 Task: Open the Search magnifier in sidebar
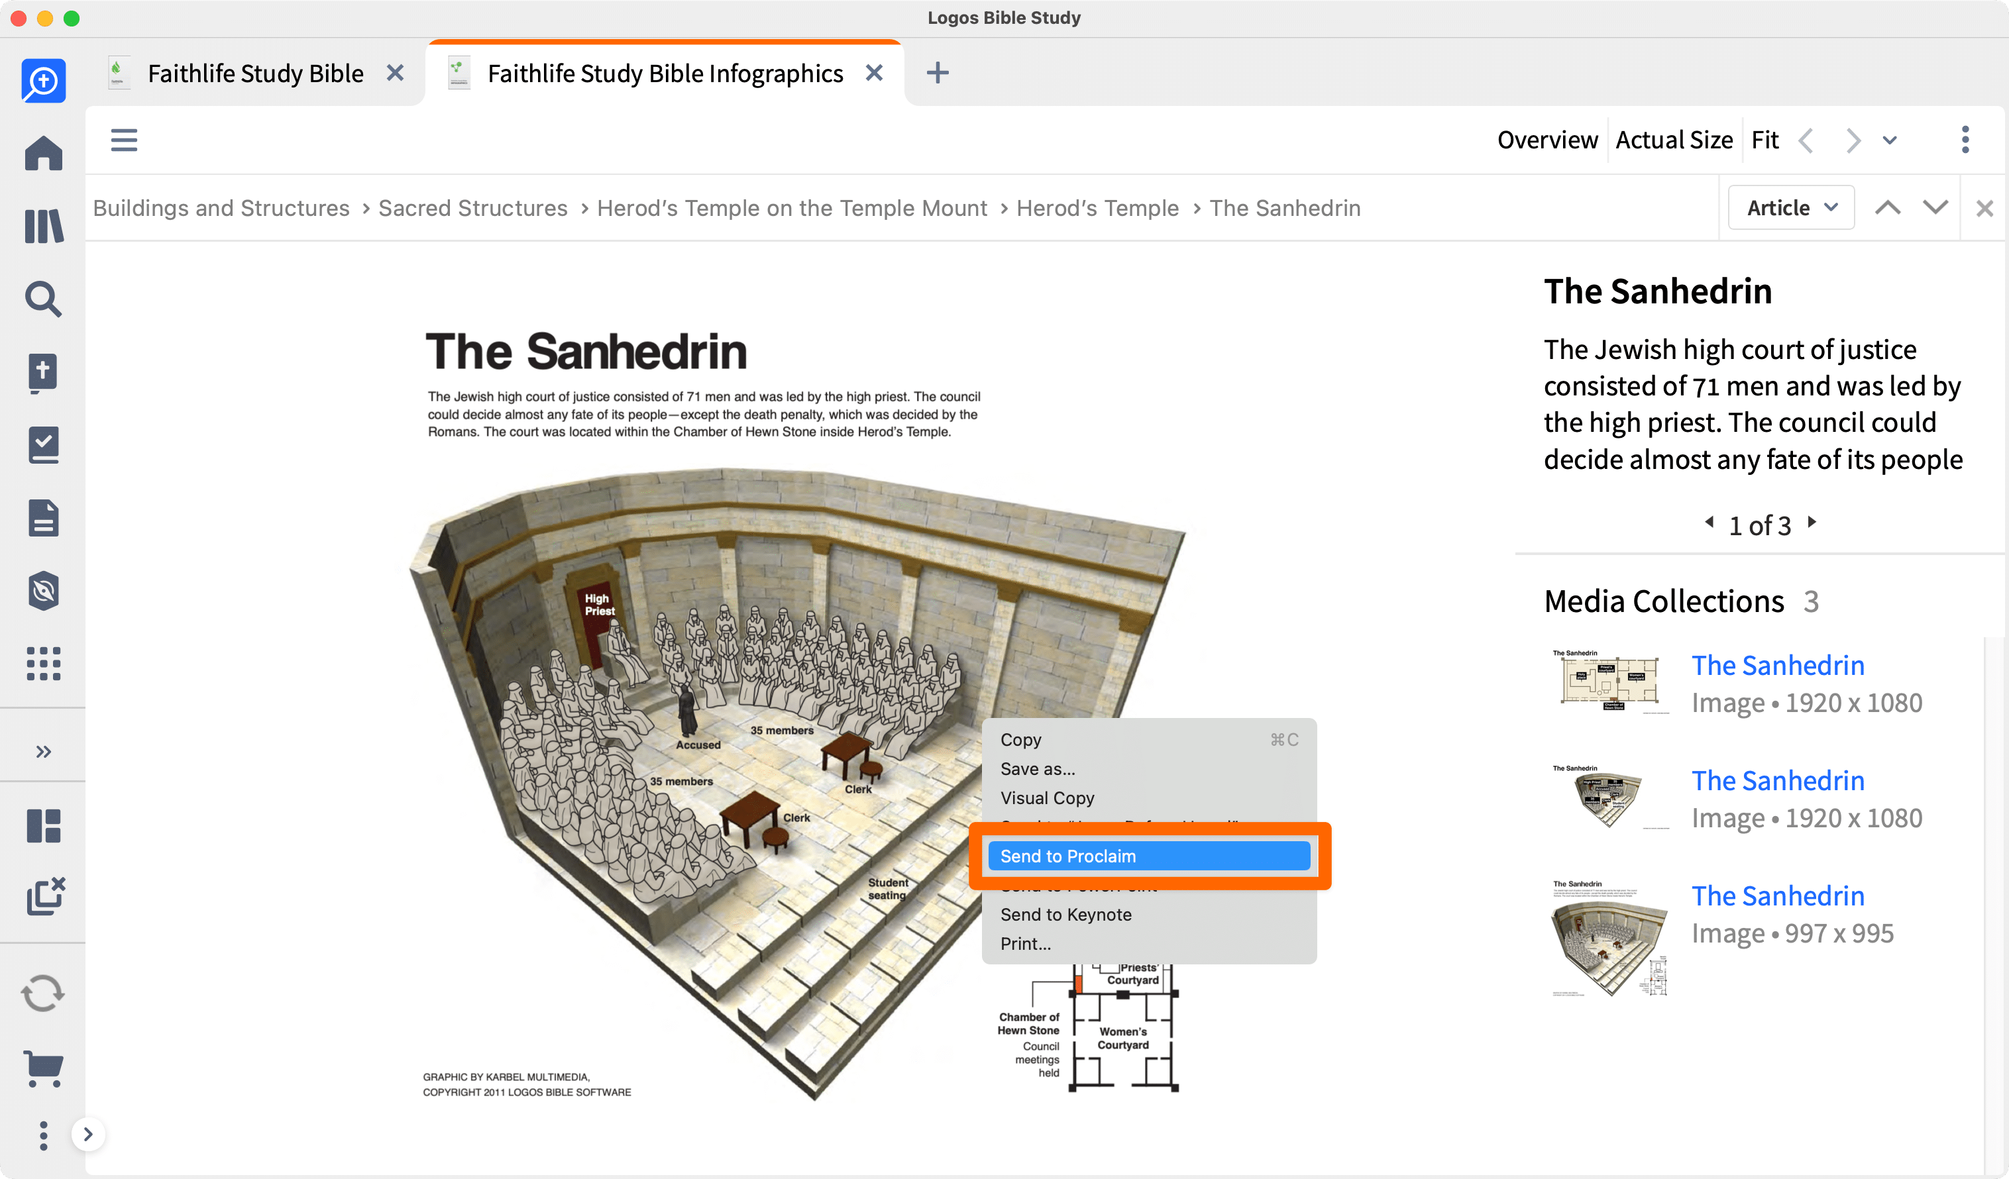(x=43, y=299)
